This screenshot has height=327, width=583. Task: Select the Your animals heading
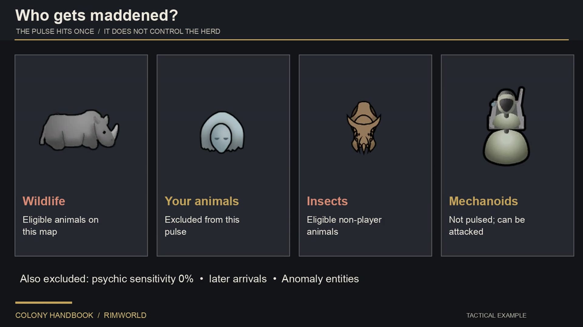[x=202, y=201]
